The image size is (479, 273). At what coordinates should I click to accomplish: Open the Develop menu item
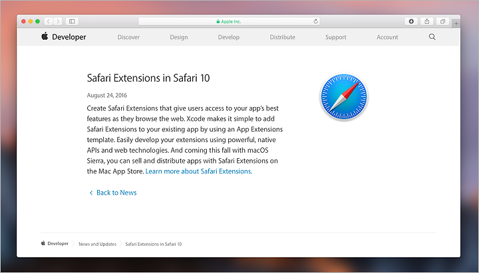point(228,37)
